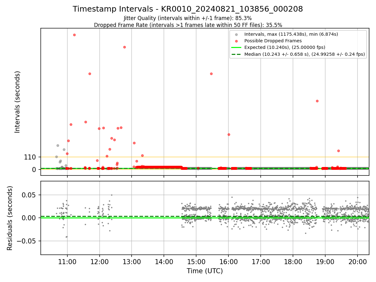Click the gray dot marker in the legend

click(x=236, y=34)
